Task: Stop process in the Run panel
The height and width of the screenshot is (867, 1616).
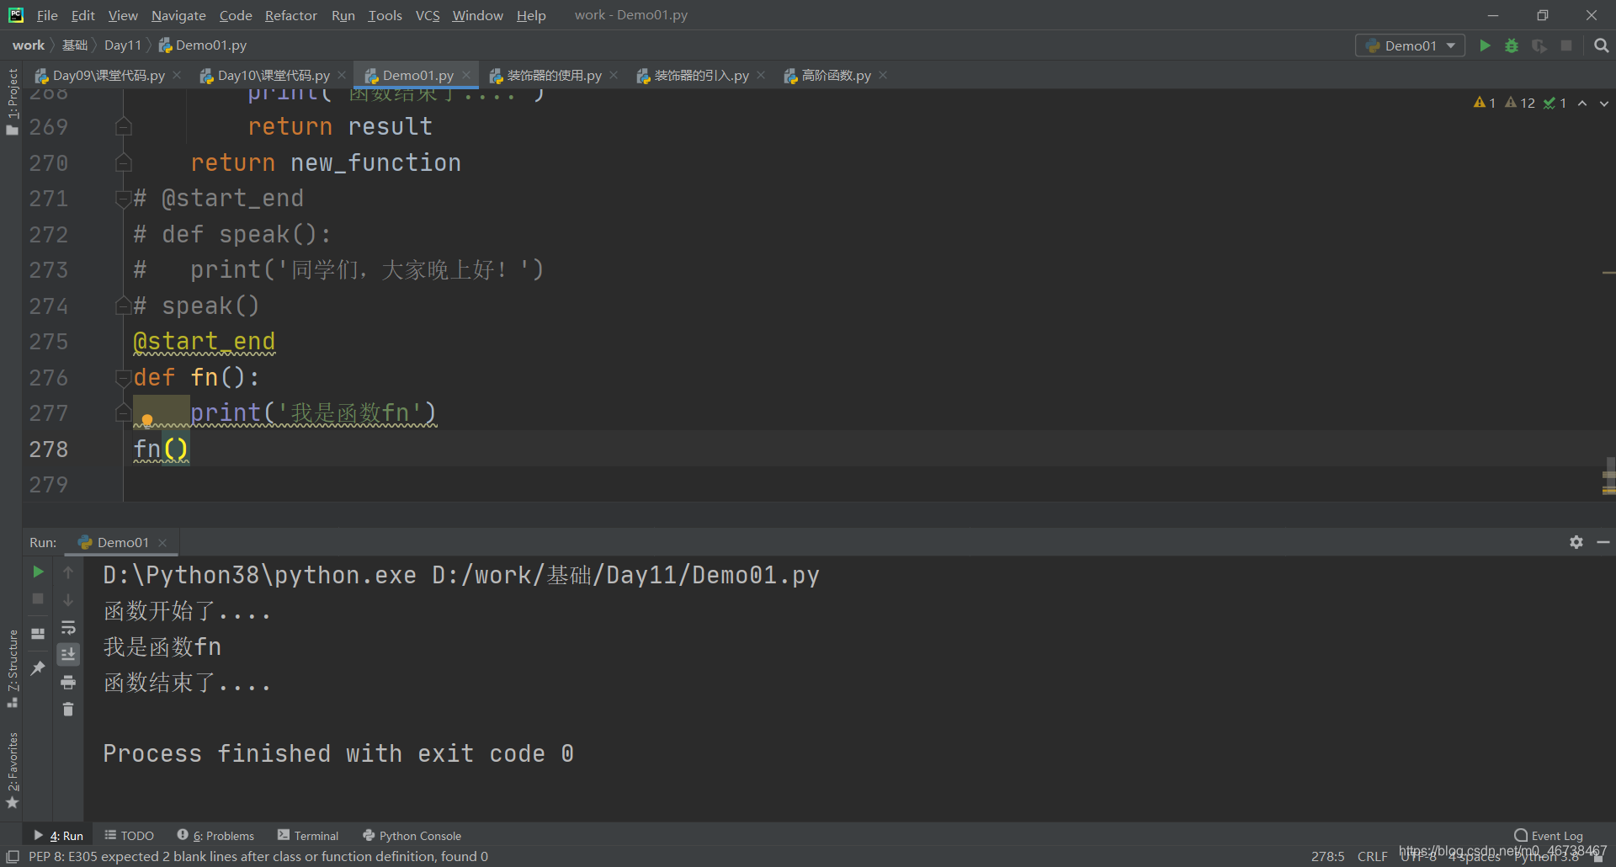Action: click(x=38, y=598)
